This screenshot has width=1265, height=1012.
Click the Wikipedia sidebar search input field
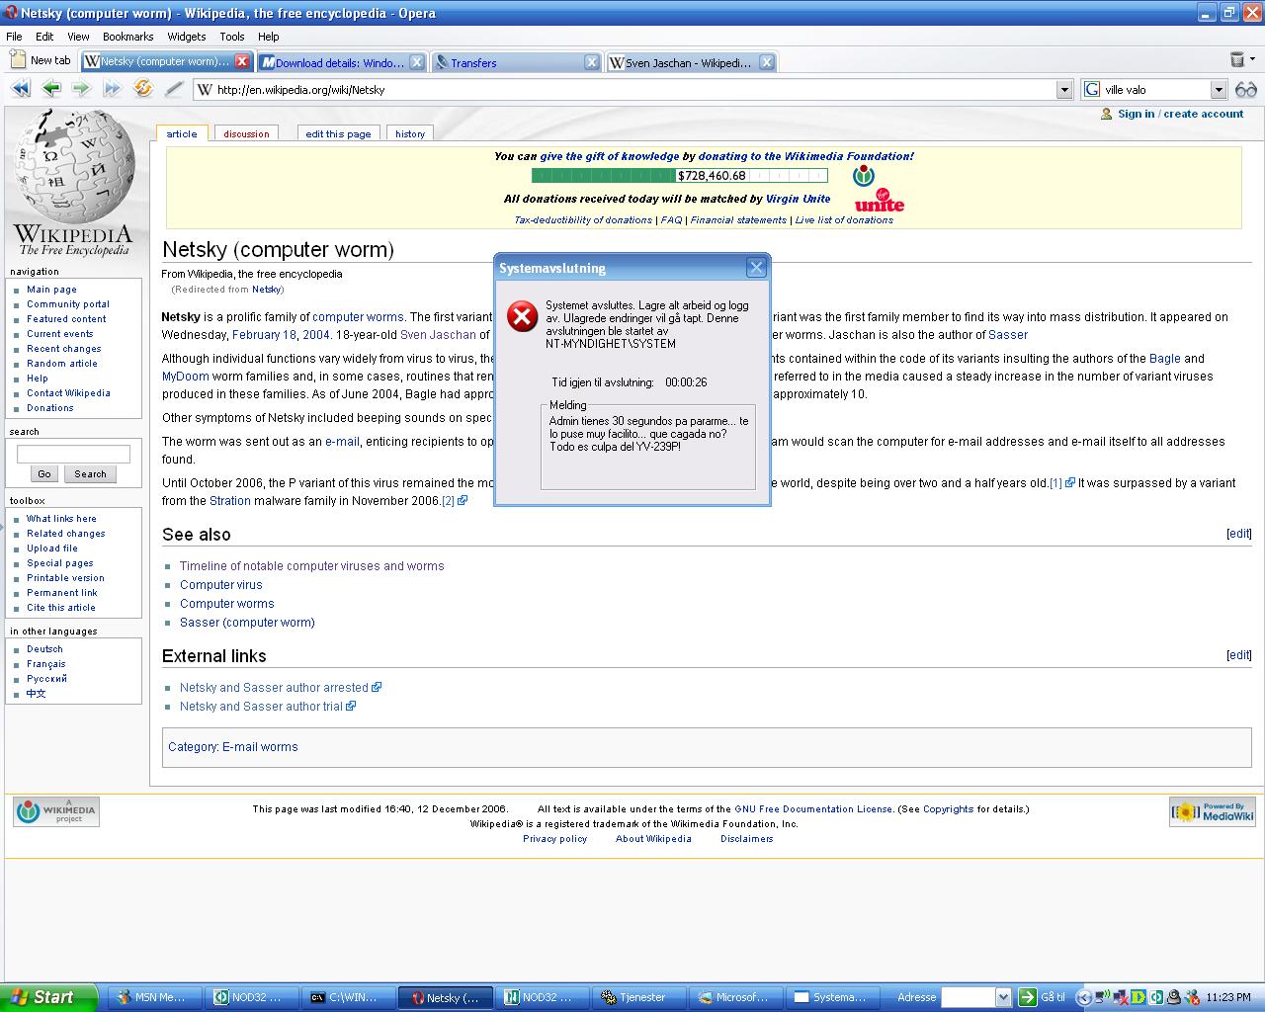coord(73,454)
